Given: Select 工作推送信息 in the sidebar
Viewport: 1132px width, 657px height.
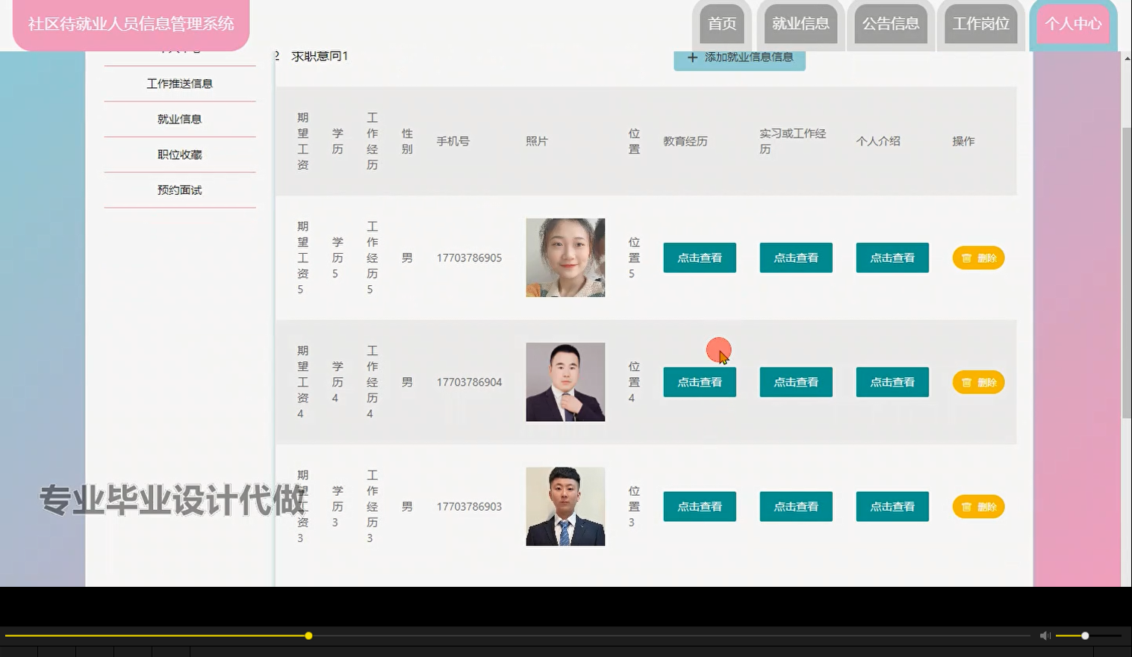Looking at the screenshot, I should [x=179, y=83].
